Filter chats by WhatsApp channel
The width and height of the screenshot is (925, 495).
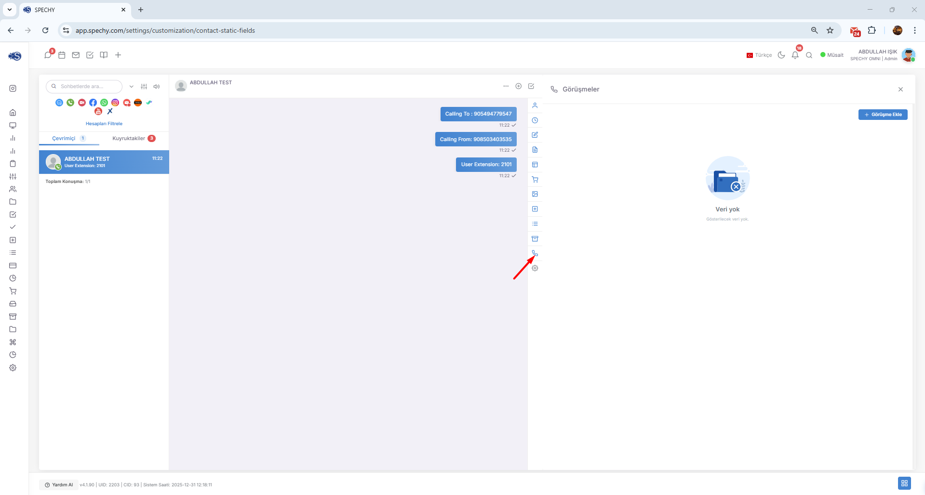(x=104, y=103)
